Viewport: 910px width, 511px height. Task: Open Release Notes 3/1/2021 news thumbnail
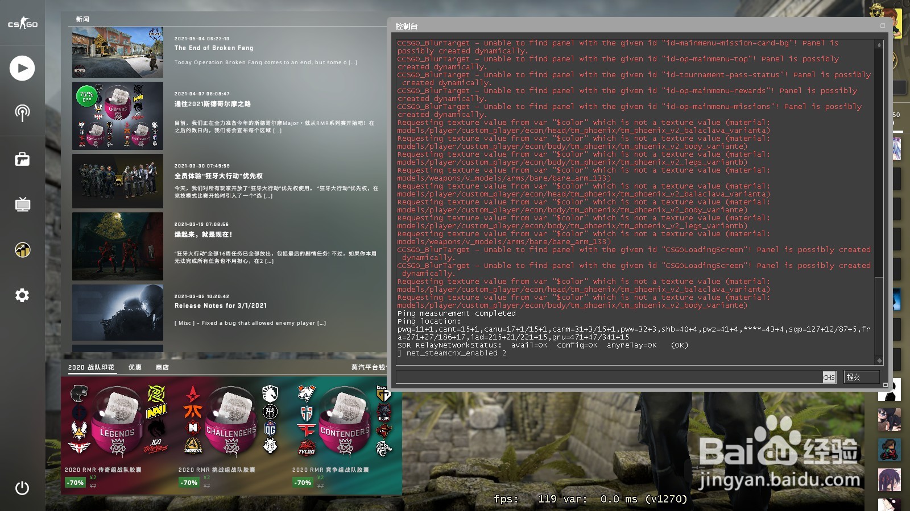click(118, 313)
